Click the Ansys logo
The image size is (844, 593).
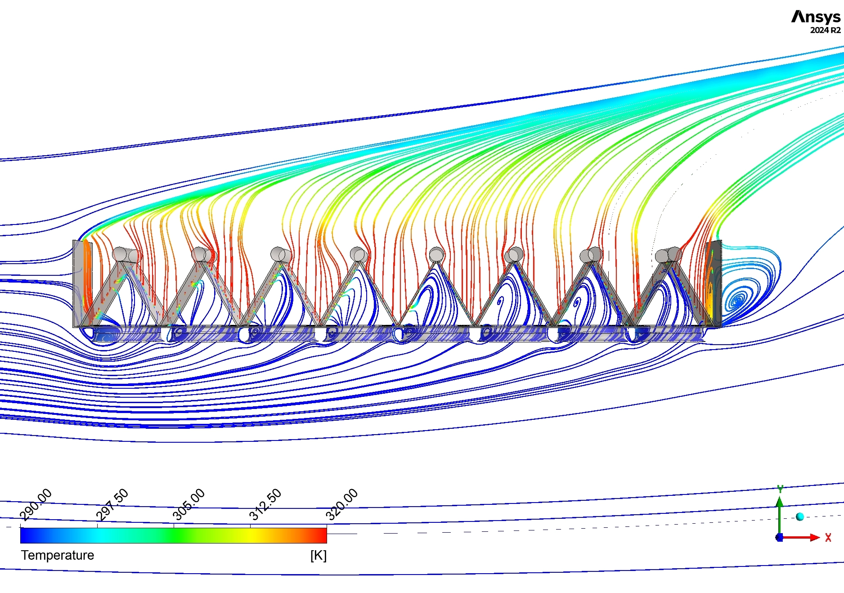pyautogui.click(x=816, y=17)
